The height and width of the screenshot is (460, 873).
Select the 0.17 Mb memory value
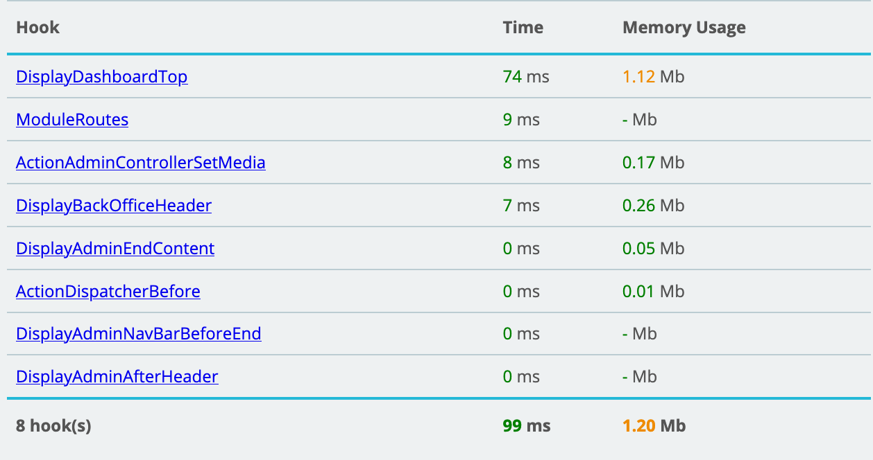pyautogui.click(x=652, y=163)
